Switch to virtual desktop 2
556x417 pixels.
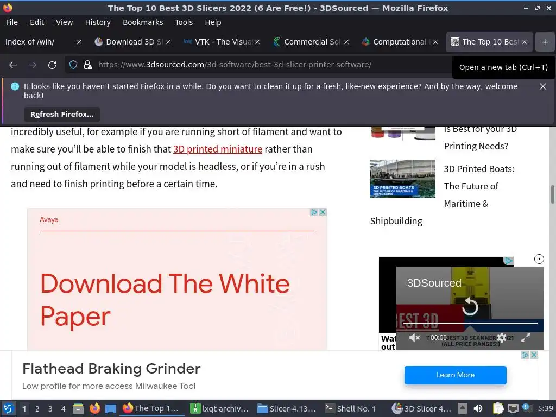pos(37,409)
